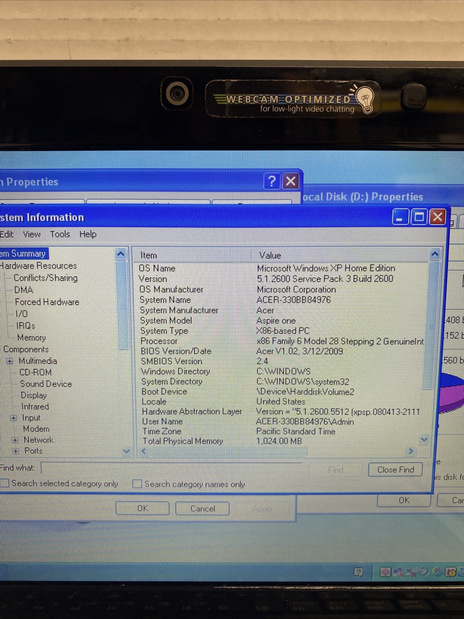This screenshot has width=464, height=619.
Task: Click the Close Find button
Action: (396, 470)
